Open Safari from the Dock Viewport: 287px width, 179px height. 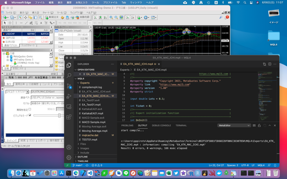[x=19, y=173]
